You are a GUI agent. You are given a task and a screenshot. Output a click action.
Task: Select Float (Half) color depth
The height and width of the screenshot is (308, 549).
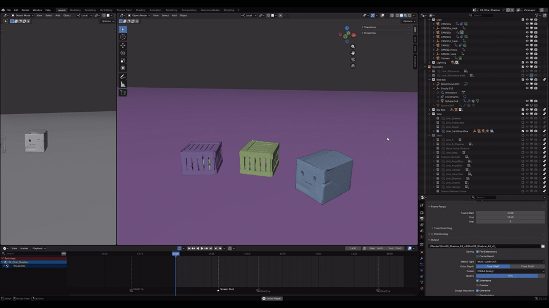click(x=493, y=266)
